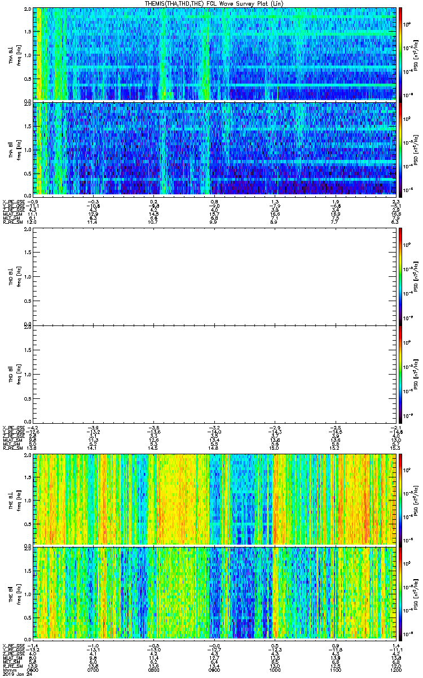
Task: Click the THE Bll panel color bar
Action: click(400, 593)
